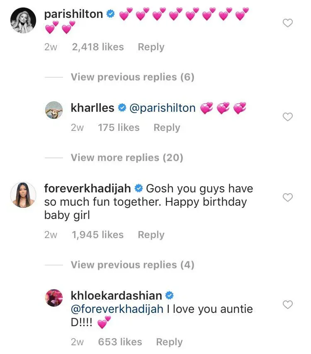Reply to khloekardashian's comment
Image resolution: width=311 pixels, height=354 pixels.
tap(169, 342)
